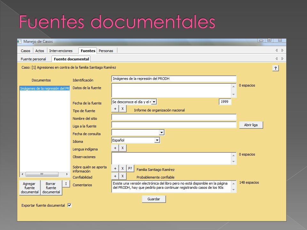
Task: Click inside Datos de la fuente area
Action: point(172,90)
